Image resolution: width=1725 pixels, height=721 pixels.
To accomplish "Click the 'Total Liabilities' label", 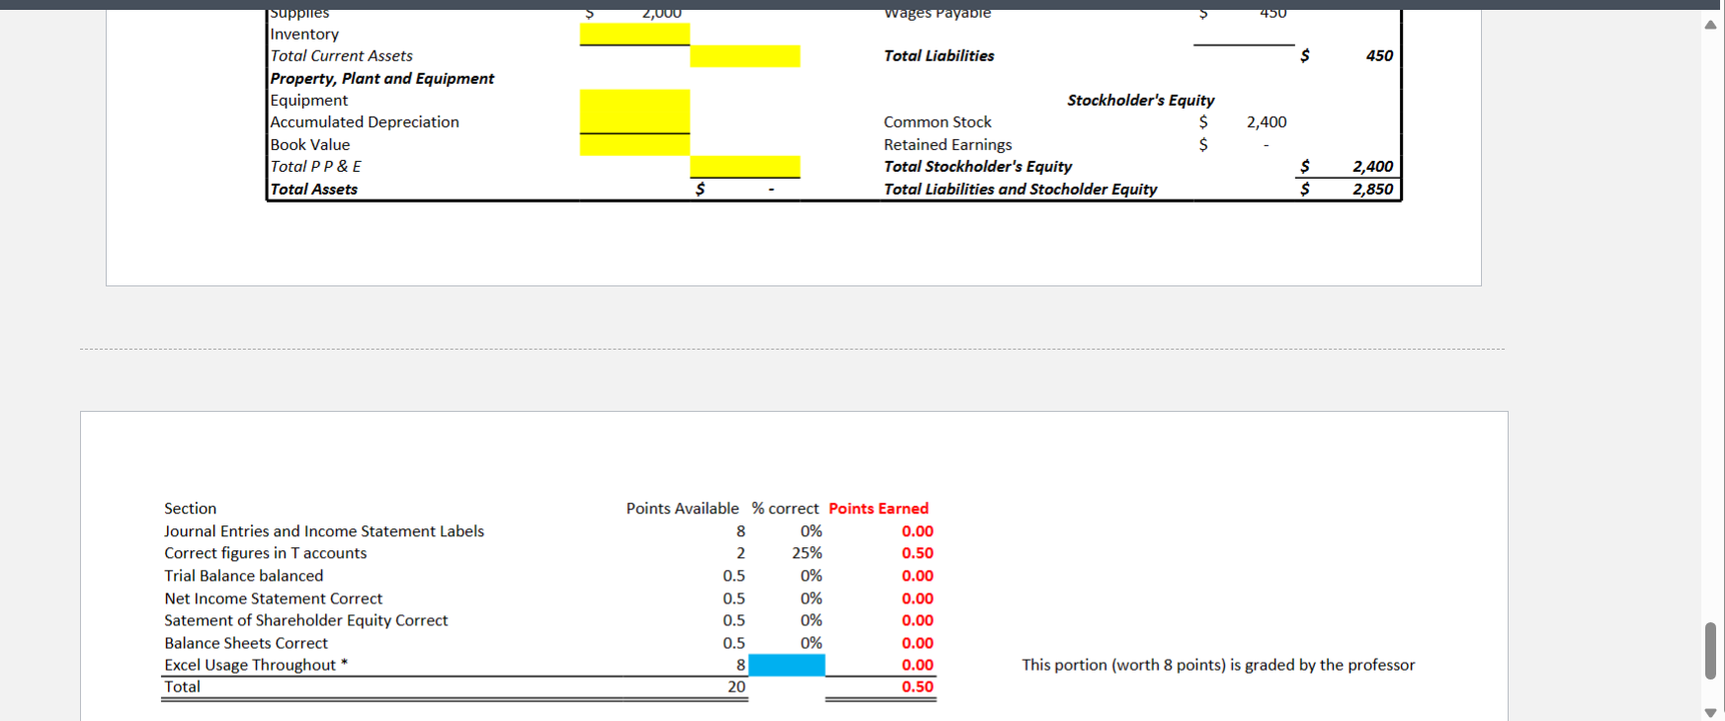I will click(x=939, y=55).
